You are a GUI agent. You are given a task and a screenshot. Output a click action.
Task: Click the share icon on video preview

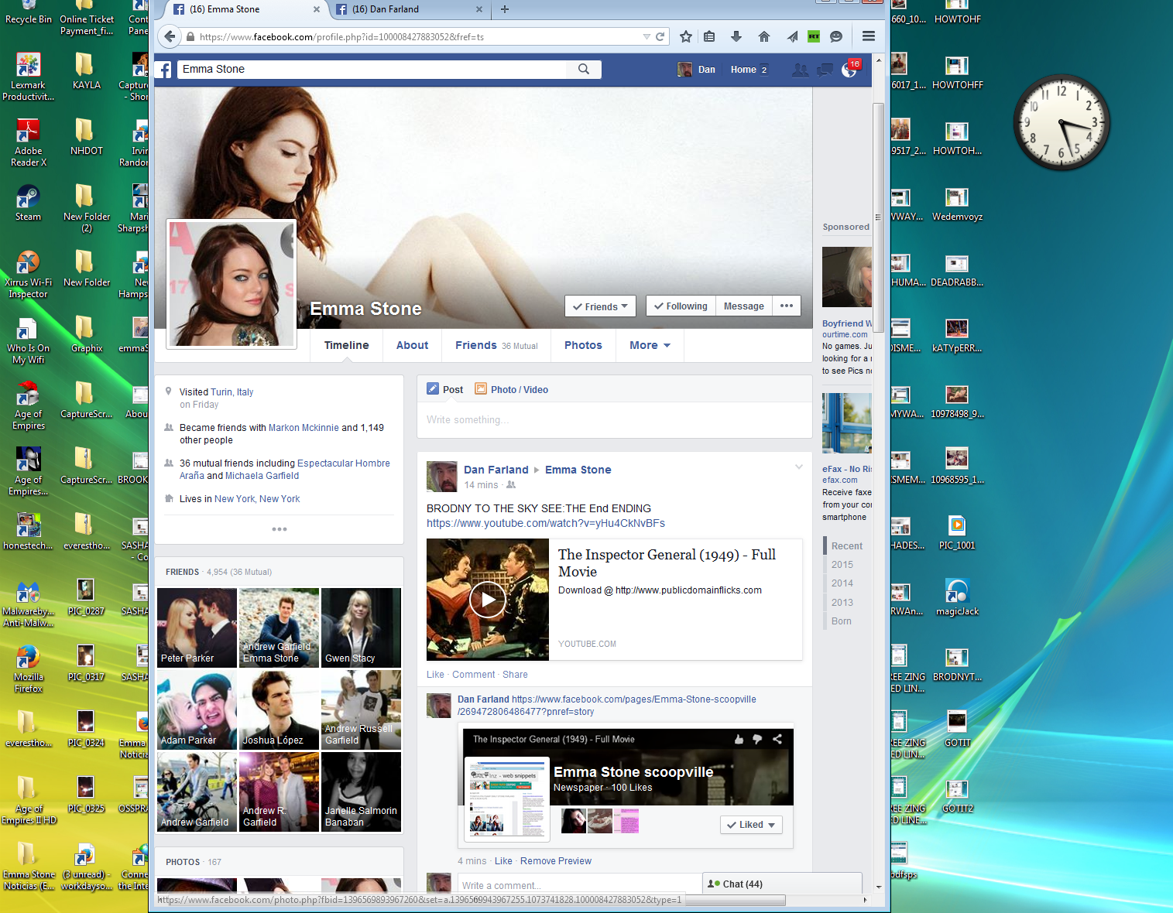(777, 739)
